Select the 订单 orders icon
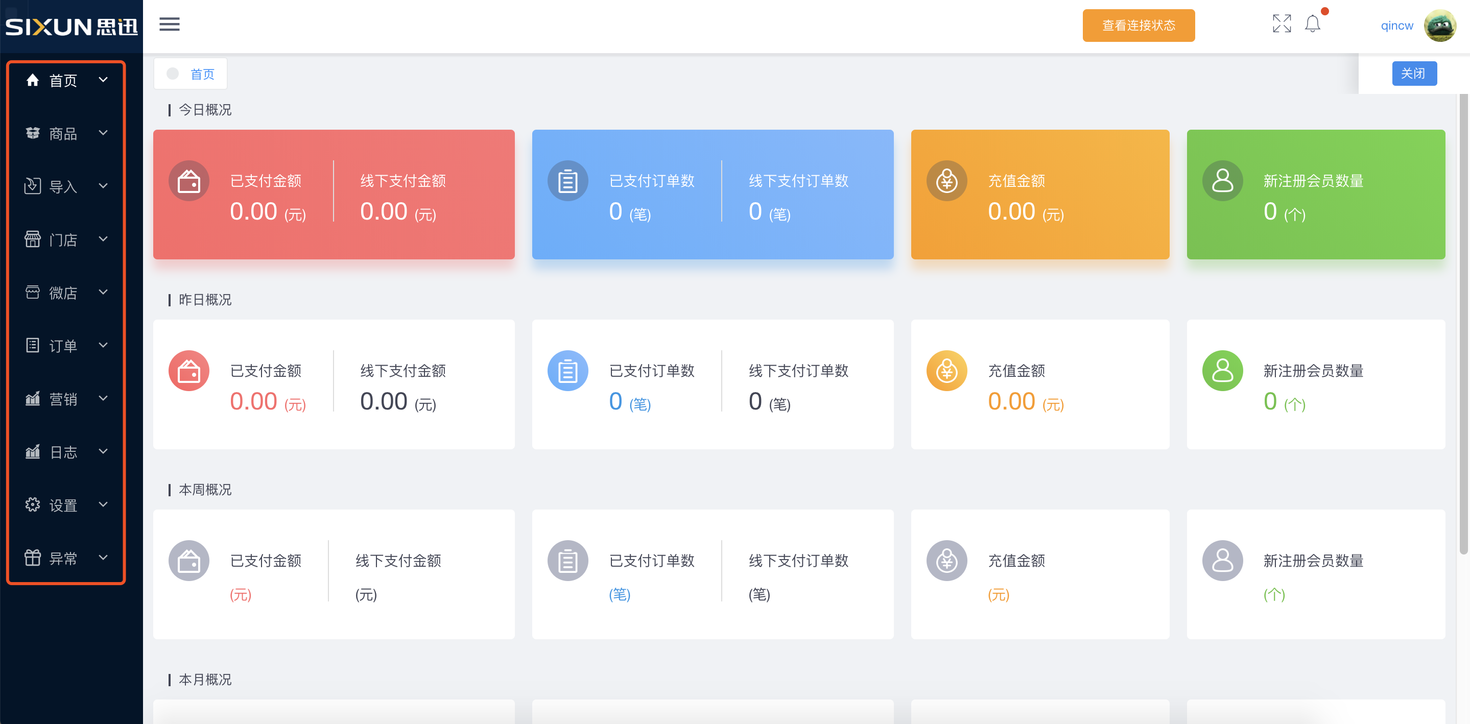 (x=33, y=345)
